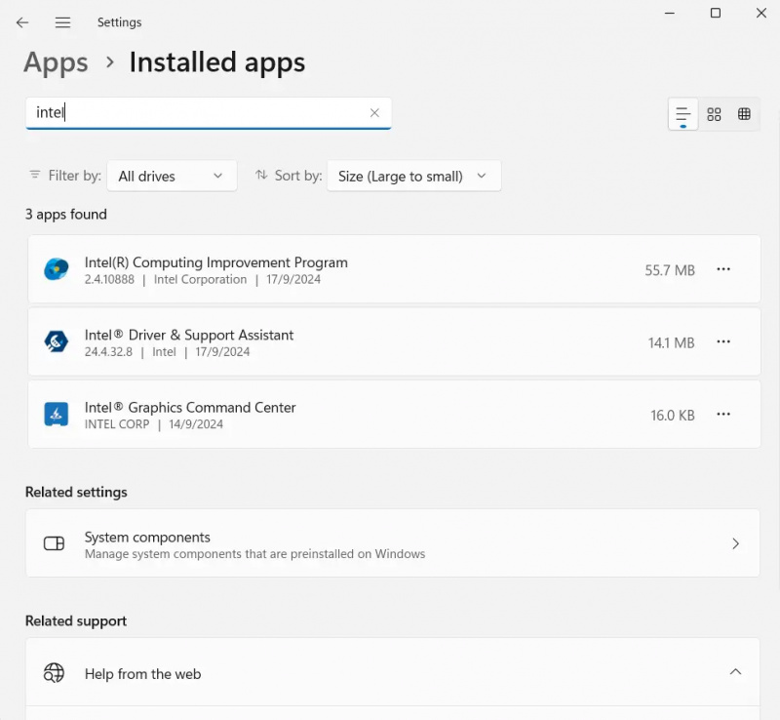Click the Installed apps breadcrumb title

coord(216,63)
